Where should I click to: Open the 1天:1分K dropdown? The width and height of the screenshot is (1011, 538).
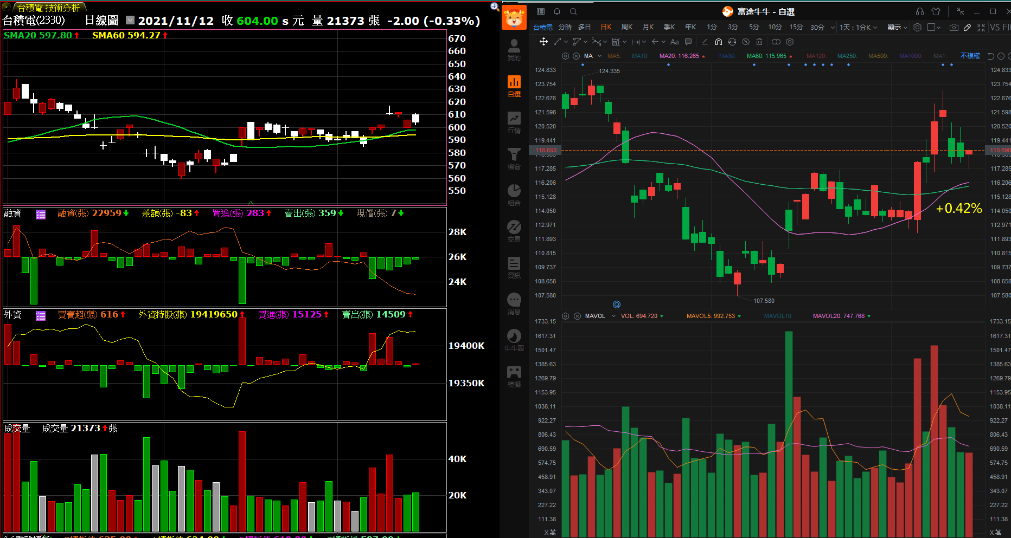[859, 27]
